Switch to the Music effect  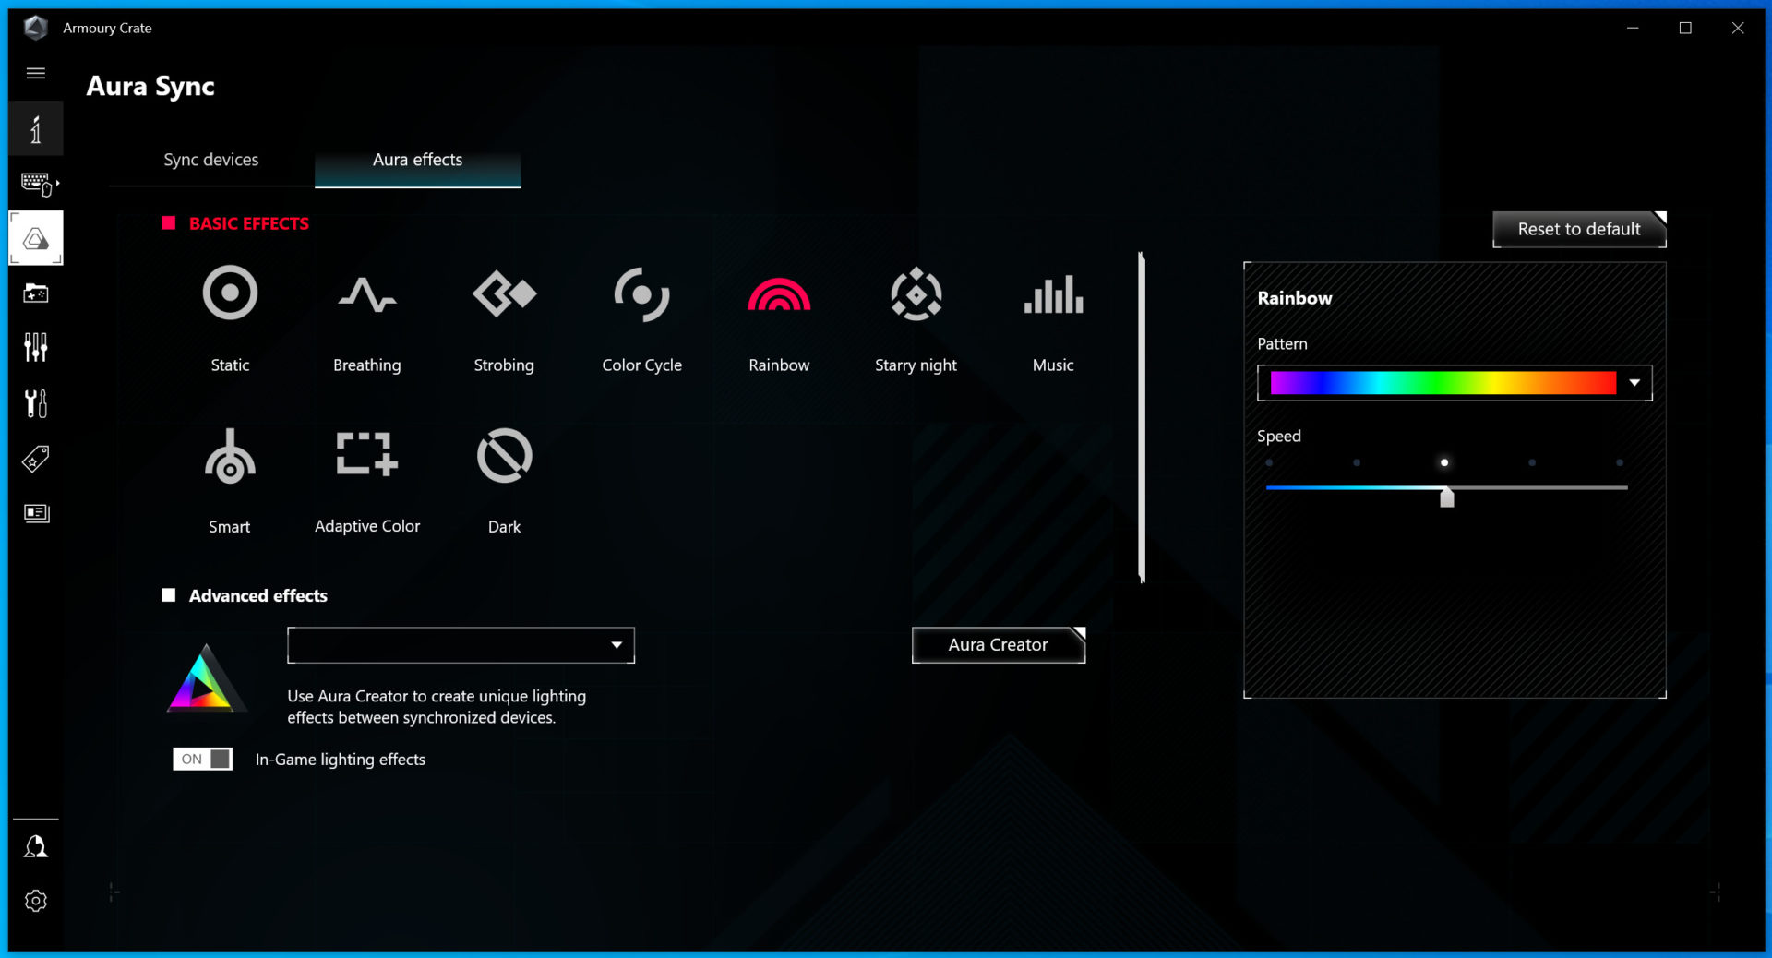click(x=1053, y=294)
